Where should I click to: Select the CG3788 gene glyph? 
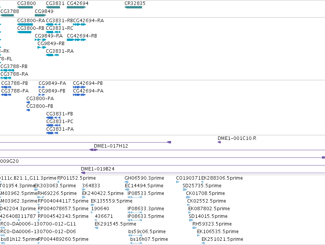point(7,15)
